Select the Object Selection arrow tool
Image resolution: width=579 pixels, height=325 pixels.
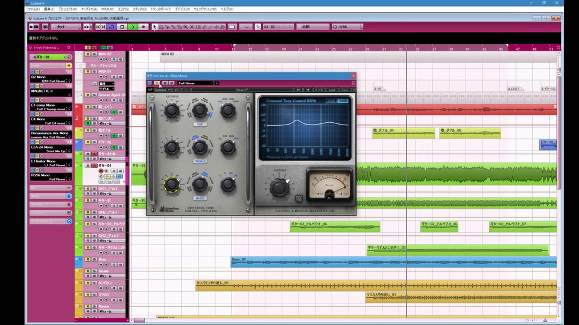tap(154, 27)
